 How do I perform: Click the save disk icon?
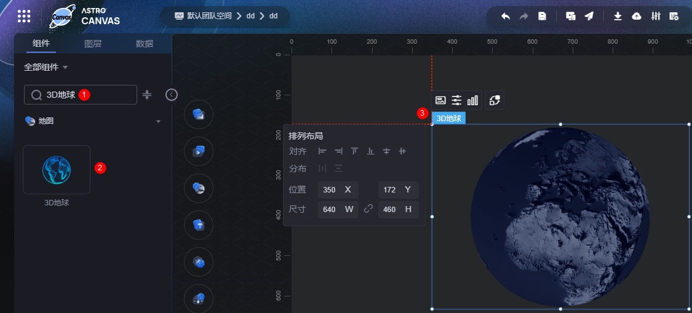(x=542, y=16)
